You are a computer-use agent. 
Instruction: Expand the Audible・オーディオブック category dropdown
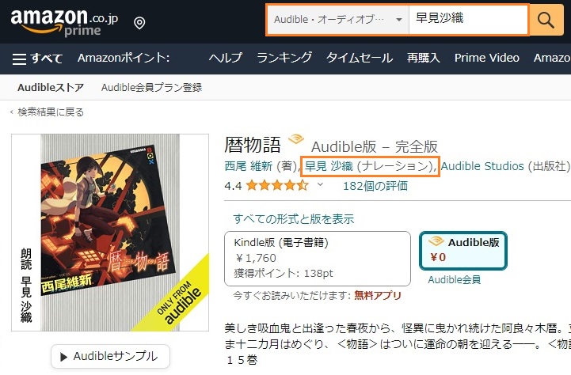tap(339, 20)
